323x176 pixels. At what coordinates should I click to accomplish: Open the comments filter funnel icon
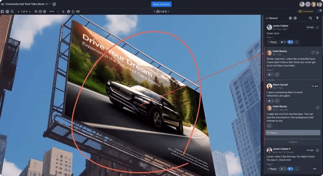coord(318,18)
